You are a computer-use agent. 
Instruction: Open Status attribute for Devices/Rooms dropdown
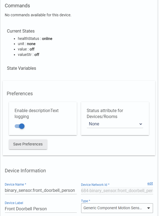coord(115,124)
